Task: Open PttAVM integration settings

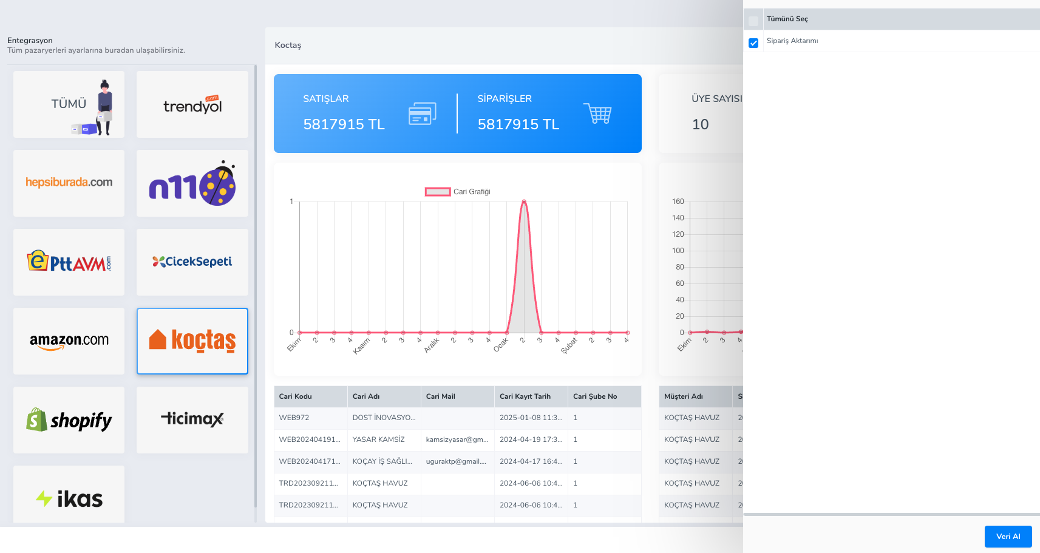Action: tap(69, 262)
